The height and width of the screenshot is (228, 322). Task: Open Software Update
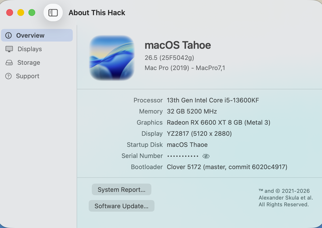(122, 206)
